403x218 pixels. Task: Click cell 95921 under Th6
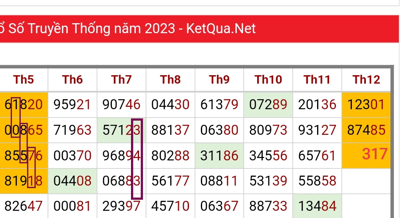click(72, 105)
